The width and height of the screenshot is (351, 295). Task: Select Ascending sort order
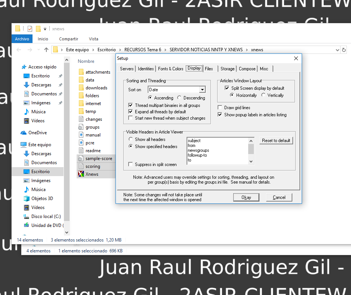pyautogui.click(x=150, y=98)
